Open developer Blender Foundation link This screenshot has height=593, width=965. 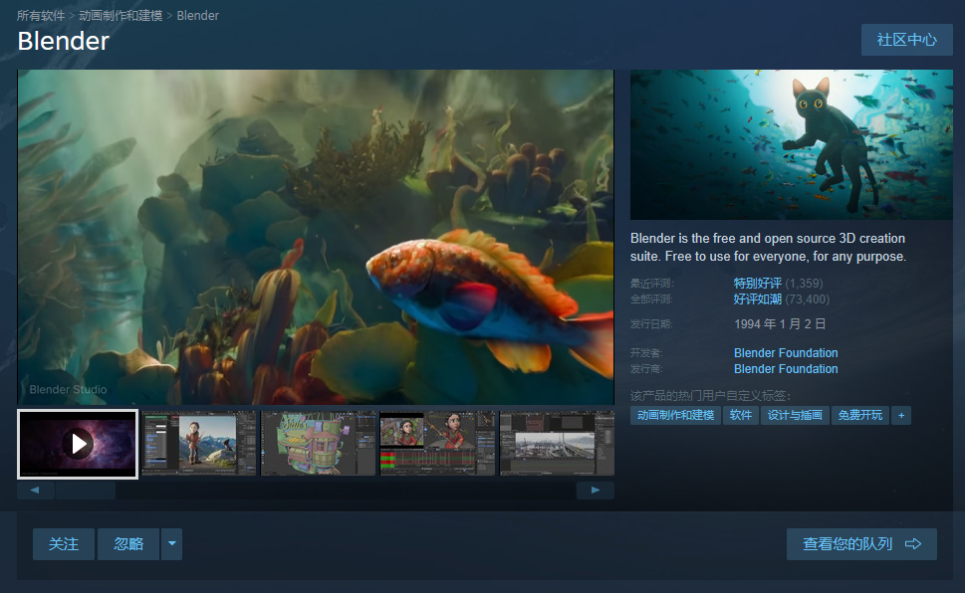click(786, 353)
